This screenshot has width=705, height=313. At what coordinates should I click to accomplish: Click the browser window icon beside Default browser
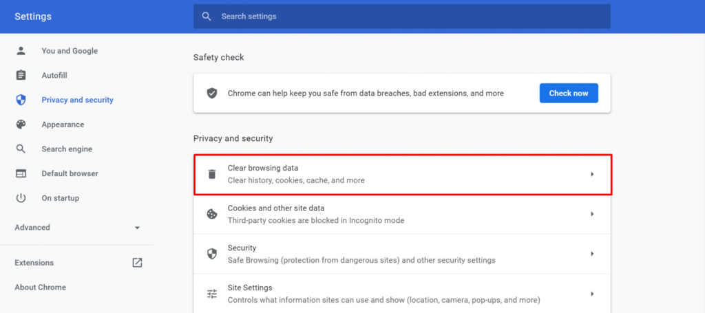pos(21,173)
